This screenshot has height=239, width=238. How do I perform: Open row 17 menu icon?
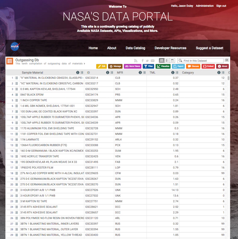tap(16, 168)
